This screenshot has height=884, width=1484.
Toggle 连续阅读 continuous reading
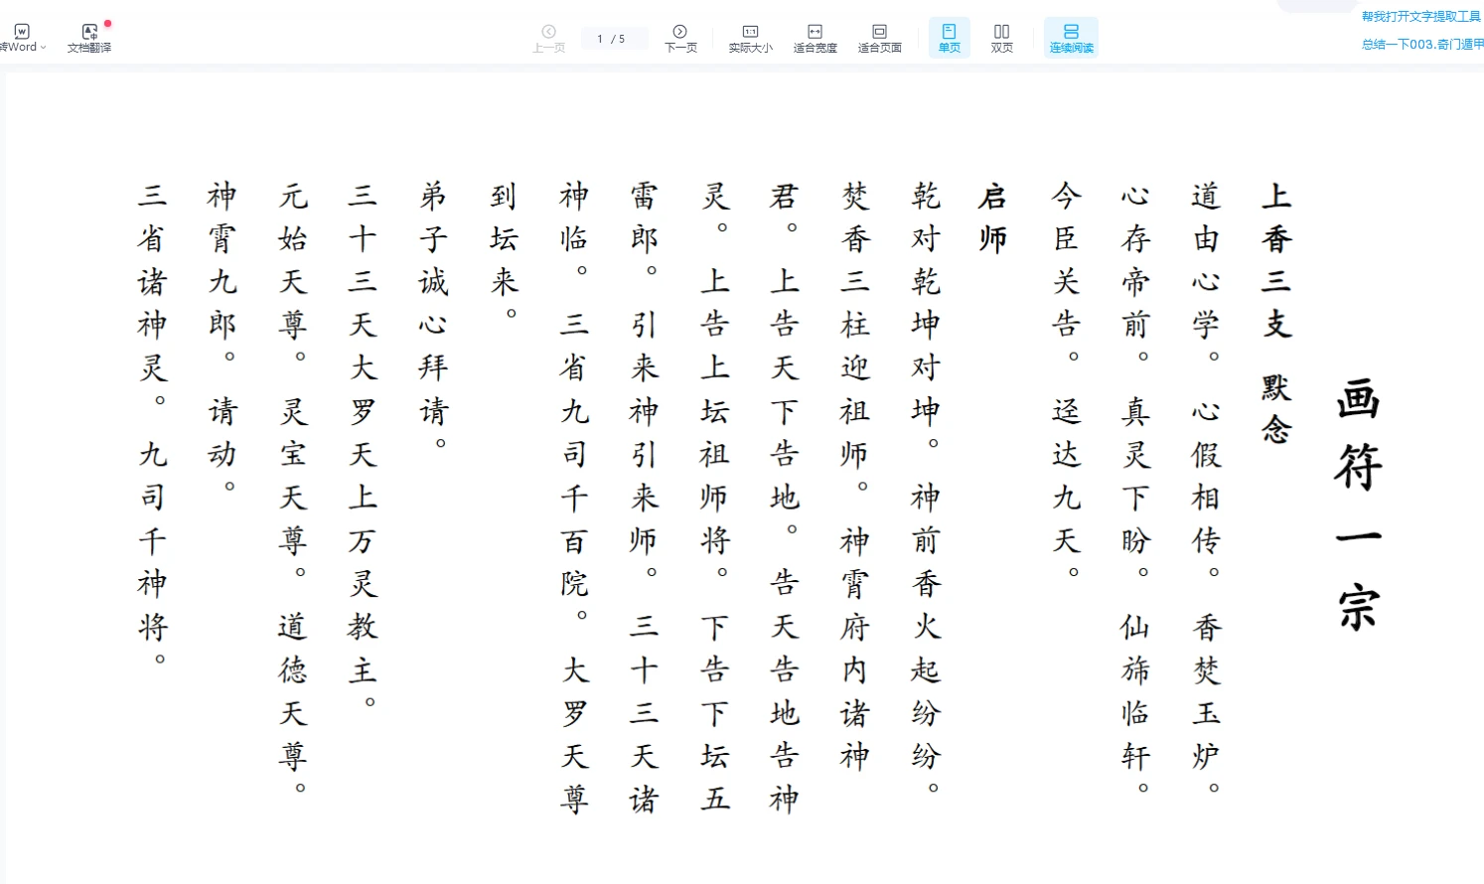pyautogui.click(x=1071, y=38)
